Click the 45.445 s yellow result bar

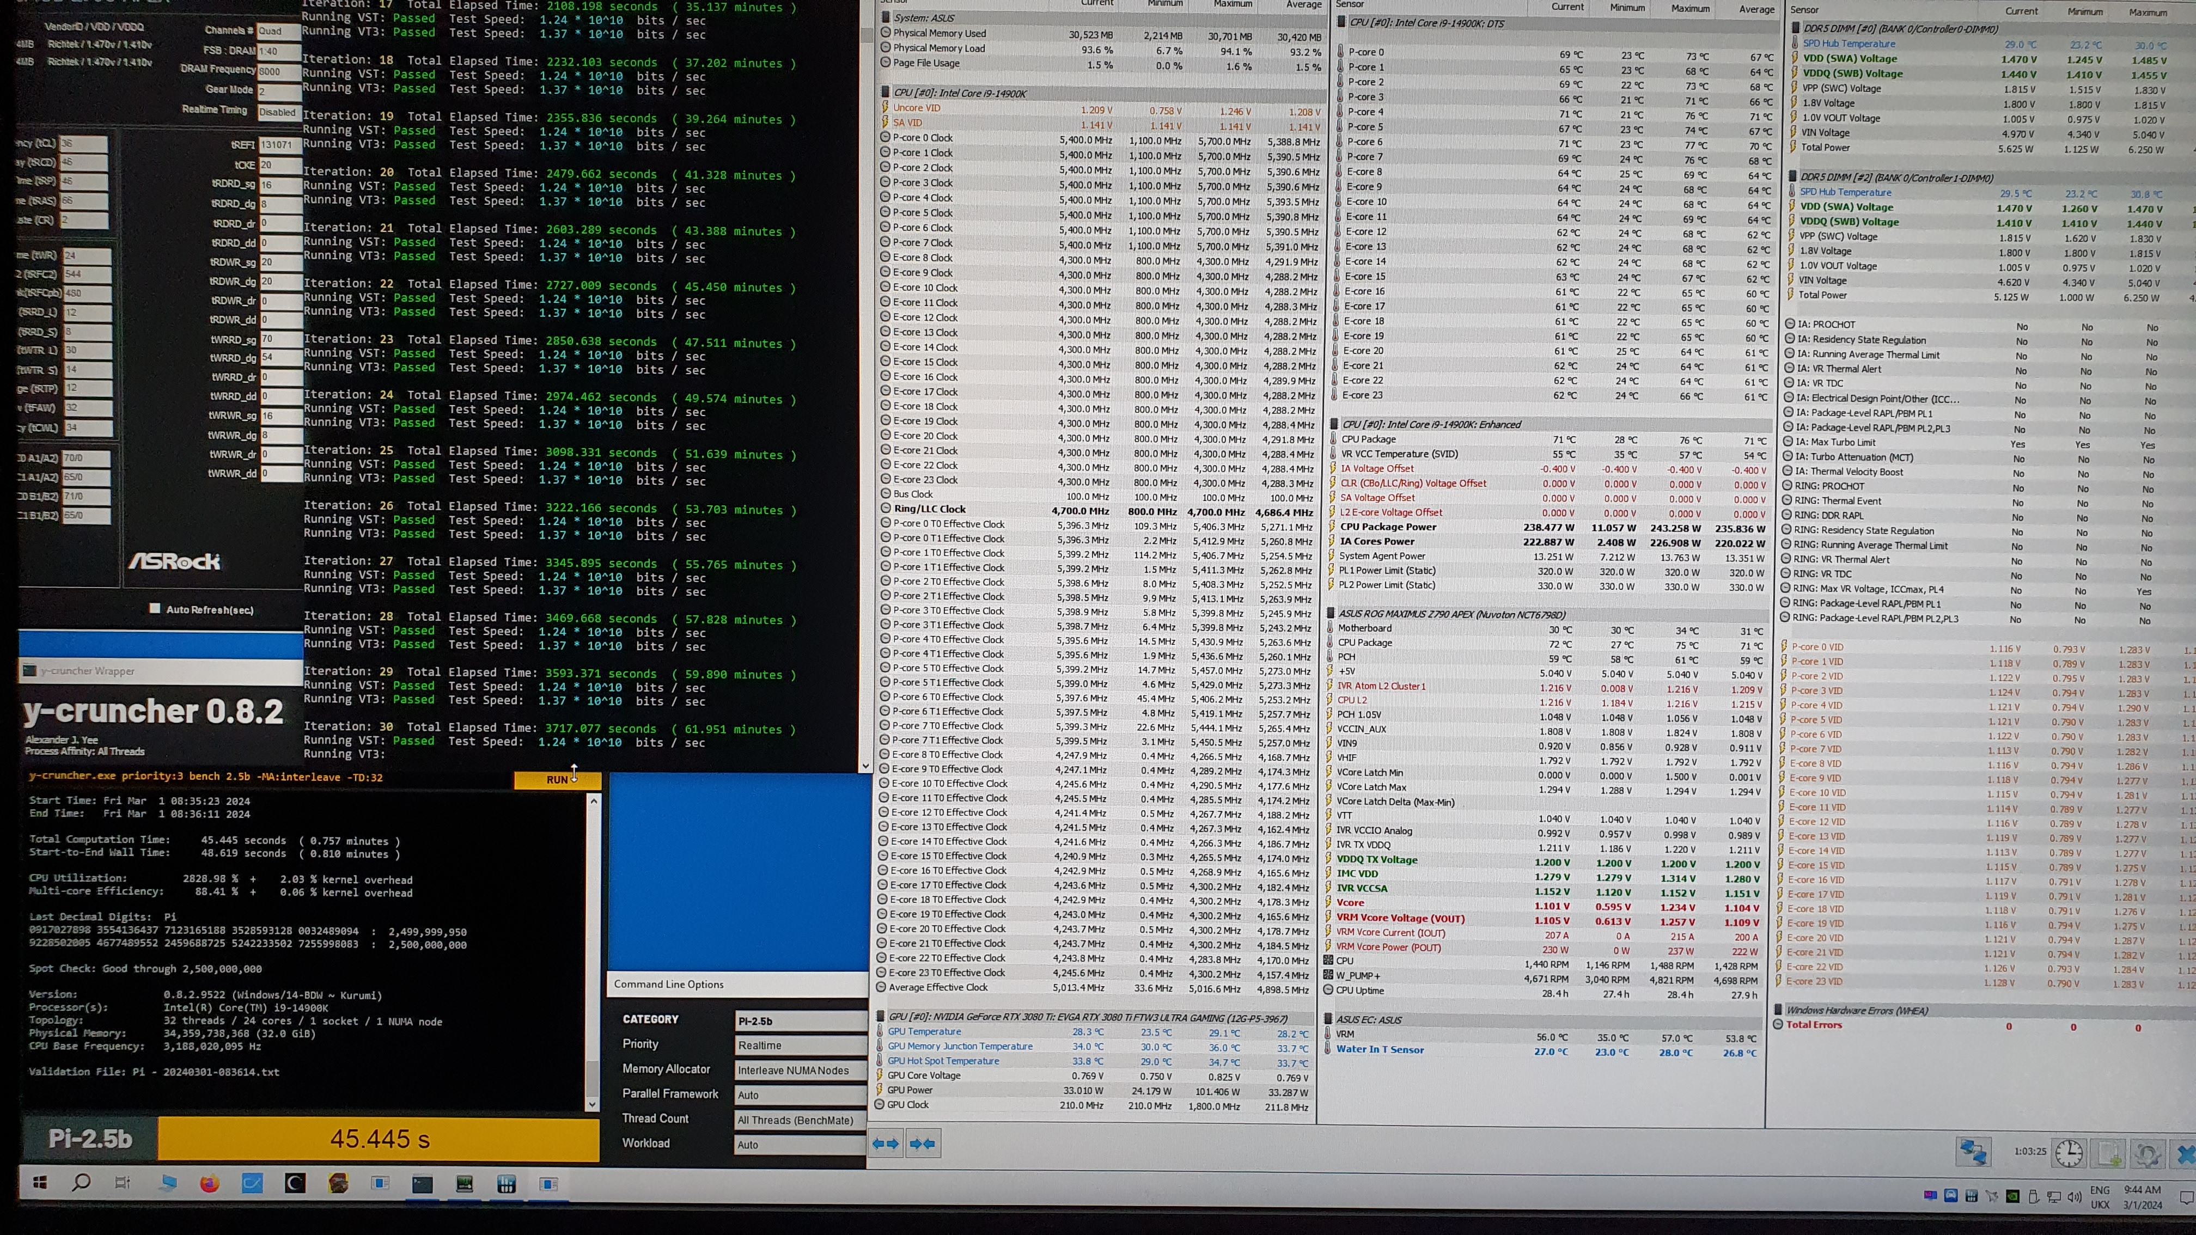click(380, 1139)
